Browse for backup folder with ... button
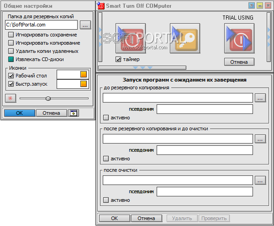 point(85,25)
